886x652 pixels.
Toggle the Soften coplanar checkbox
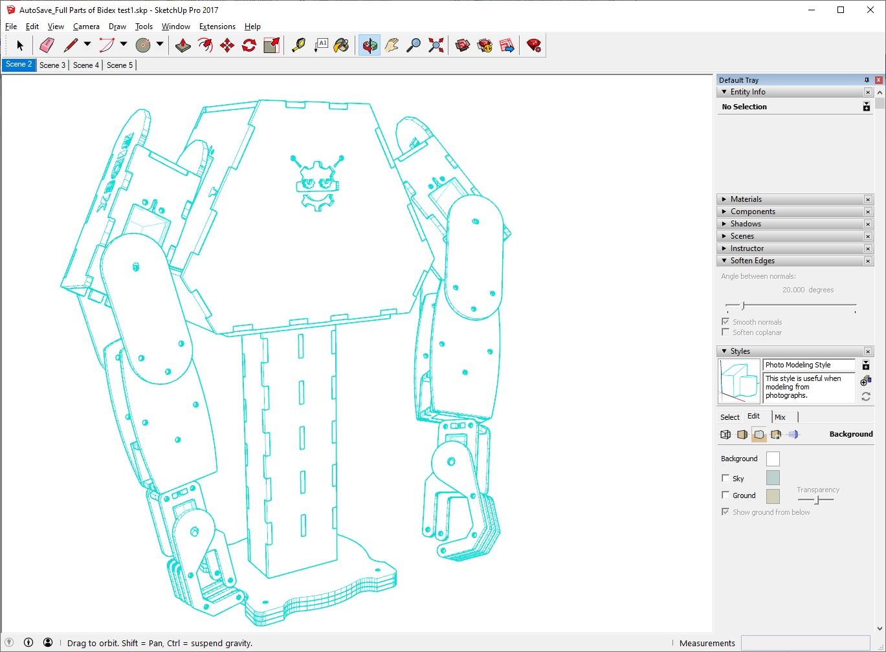click(725, 332)
